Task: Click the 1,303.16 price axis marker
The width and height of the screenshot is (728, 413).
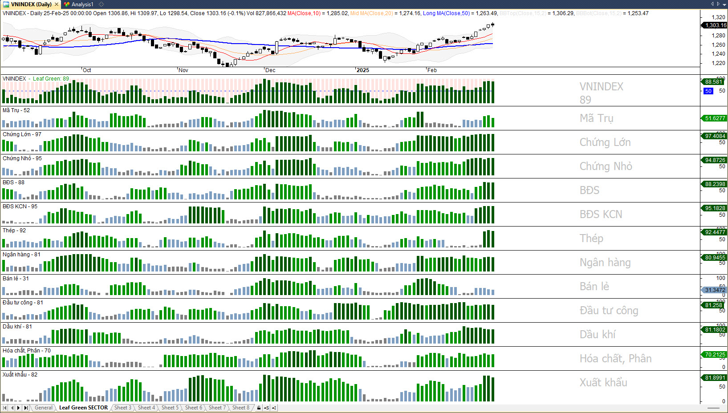Action: (715, 25)
